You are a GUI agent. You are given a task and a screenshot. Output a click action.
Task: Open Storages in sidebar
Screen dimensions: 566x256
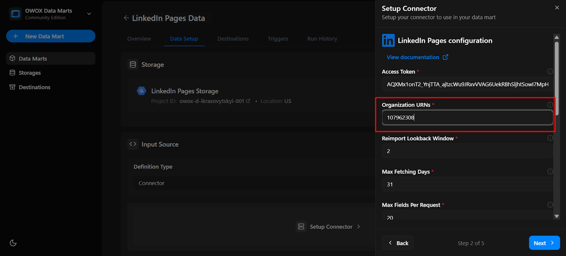coord(51,73)
